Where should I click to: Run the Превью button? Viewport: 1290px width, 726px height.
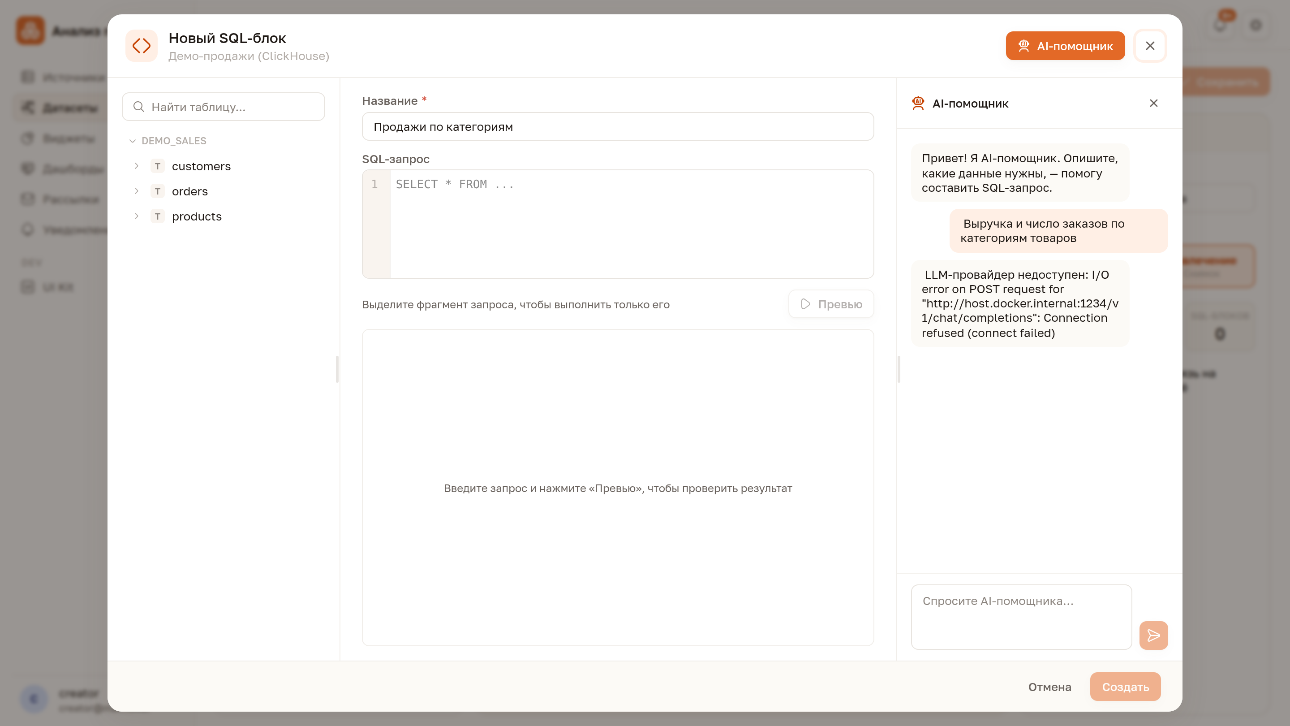(x=831, y=304)
